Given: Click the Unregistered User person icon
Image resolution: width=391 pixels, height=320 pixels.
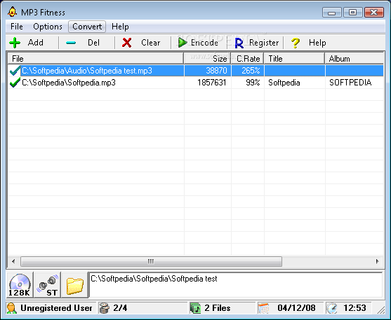Looking at the screenshot, I should (x=11, y=308).
